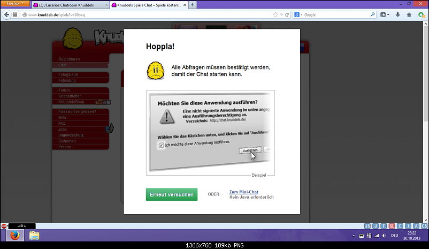Switch DEU keyboard language indicator

tap(394, 236)
